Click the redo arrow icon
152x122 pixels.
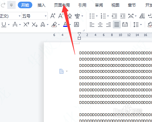(x=3, y=5)
